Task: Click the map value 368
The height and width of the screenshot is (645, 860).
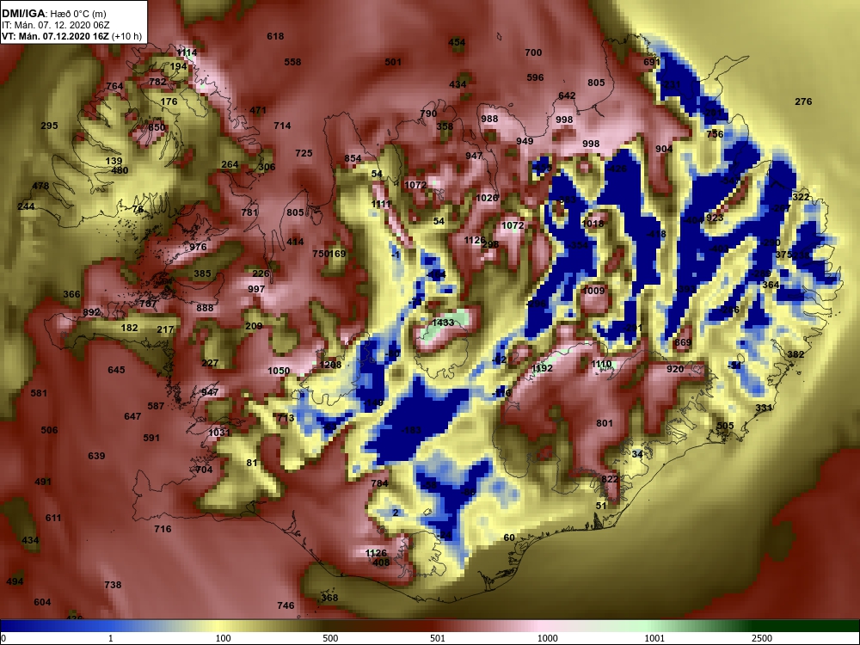Action: 329,598
